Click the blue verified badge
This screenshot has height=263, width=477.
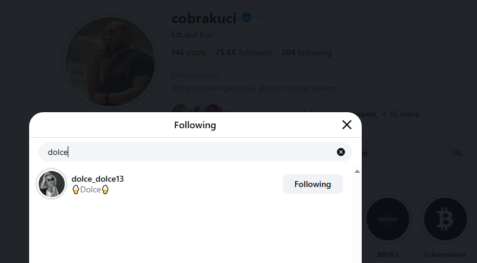[247, 18]
